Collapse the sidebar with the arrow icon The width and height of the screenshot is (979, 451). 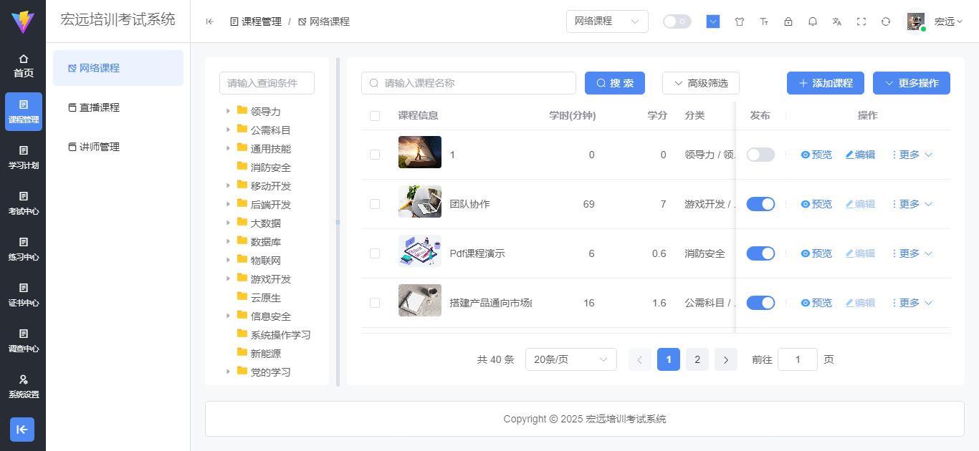pos(209,21)
